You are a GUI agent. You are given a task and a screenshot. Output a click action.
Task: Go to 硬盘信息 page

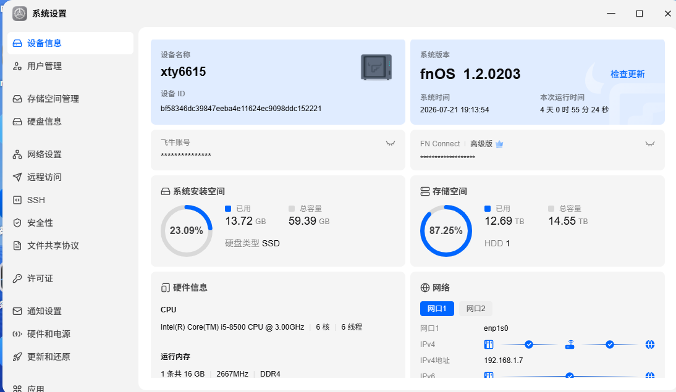pos(70,122)
